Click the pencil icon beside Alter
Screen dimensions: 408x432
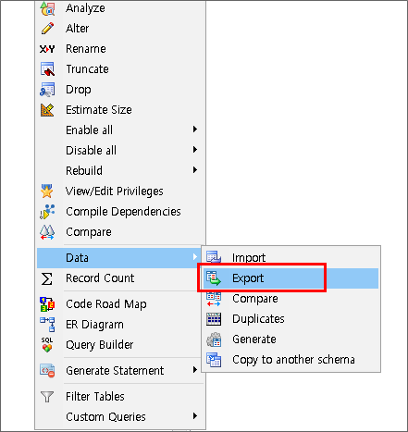(x=47, y=29)
